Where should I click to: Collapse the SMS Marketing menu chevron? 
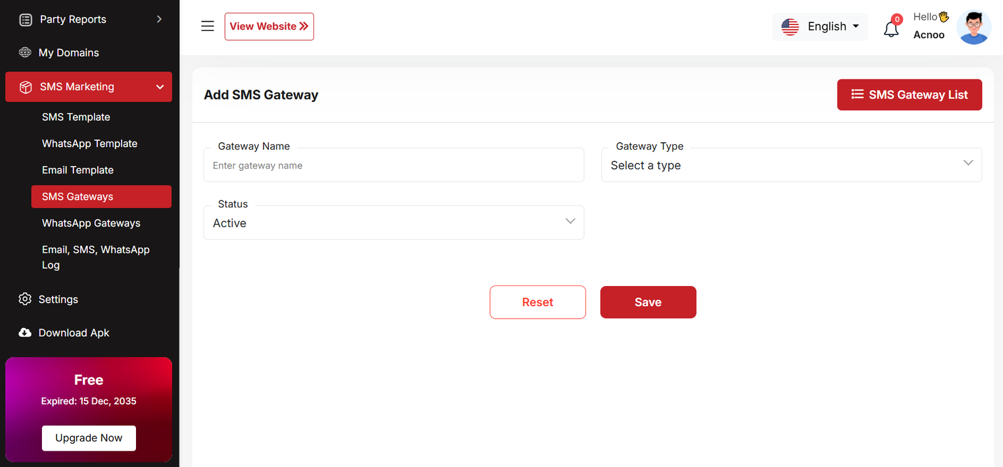[x=160, y=87]
